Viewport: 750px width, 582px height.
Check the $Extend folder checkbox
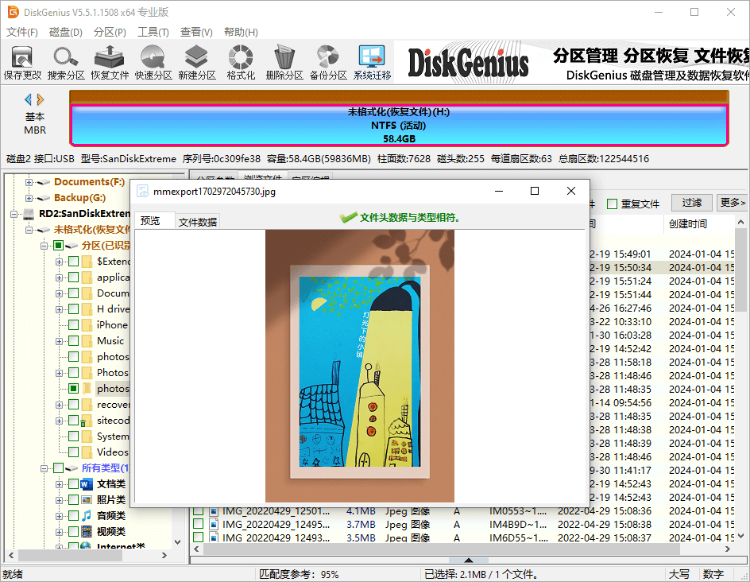pyautogui.click(x=73, y=262)
